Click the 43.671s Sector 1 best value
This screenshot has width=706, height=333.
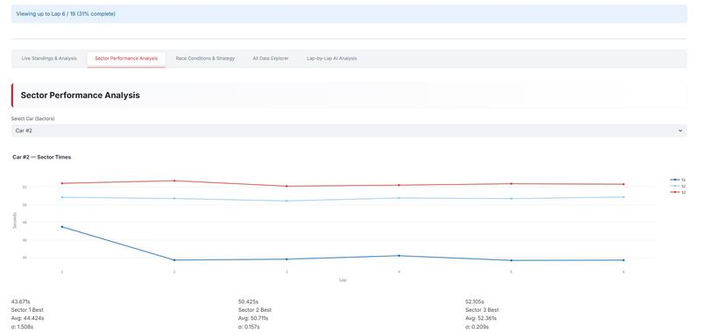pos(21,301)
